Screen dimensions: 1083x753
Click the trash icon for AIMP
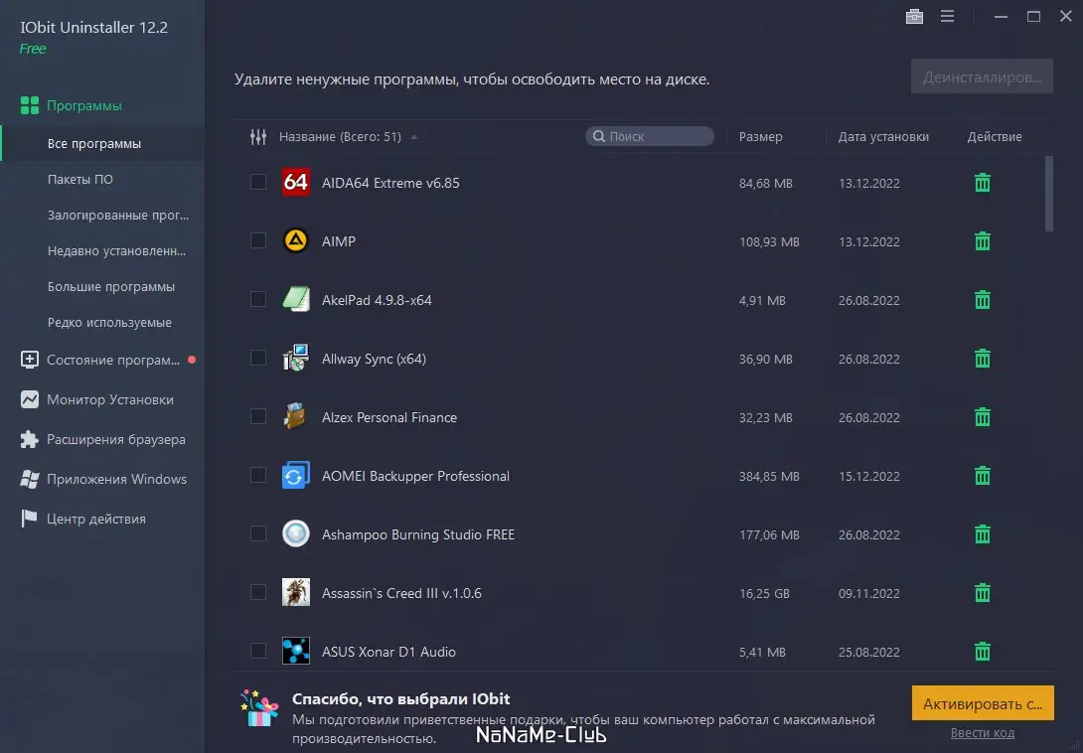[x=983, y=241]
